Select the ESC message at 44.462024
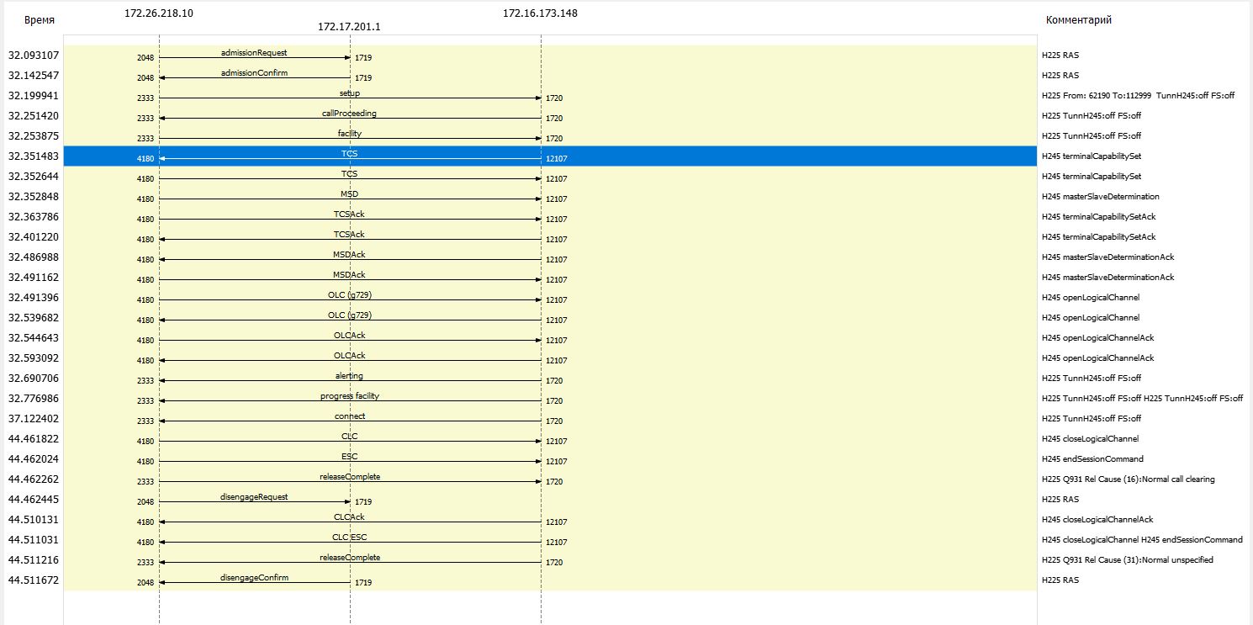This screenshot has width=1253, height=625. pyautogui.click(x=350, y=457)
